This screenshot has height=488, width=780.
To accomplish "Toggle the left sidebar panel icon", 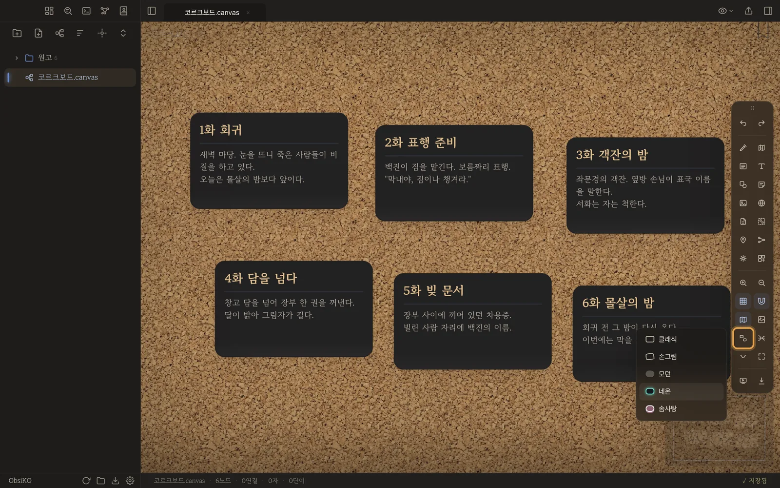I will tap(152, 11).
